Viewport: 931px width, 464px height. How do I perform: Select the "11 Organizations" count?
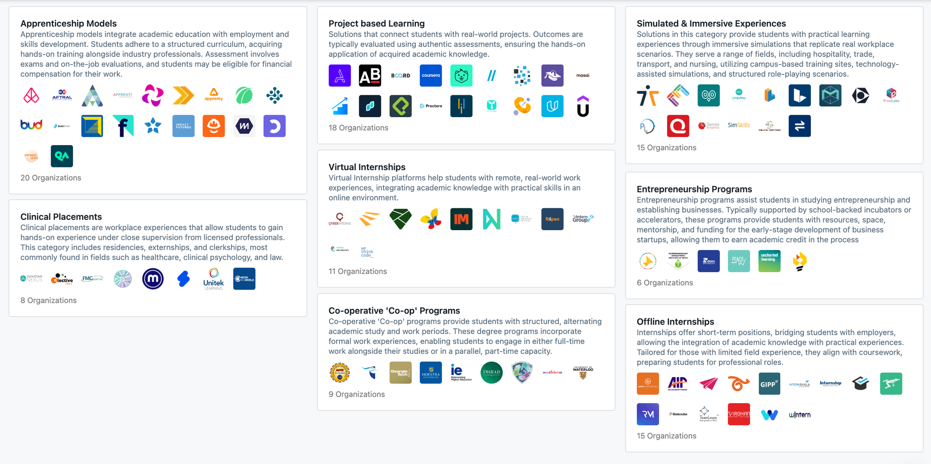pos(358,272)
